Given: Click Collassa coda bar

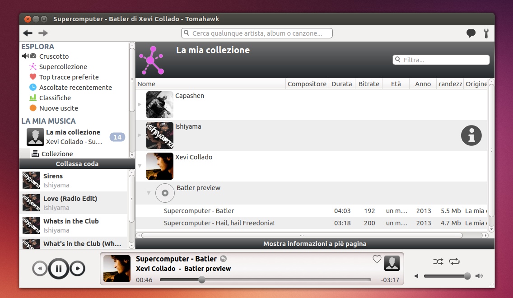Looking at the screenshot, I should pos(77,164).
